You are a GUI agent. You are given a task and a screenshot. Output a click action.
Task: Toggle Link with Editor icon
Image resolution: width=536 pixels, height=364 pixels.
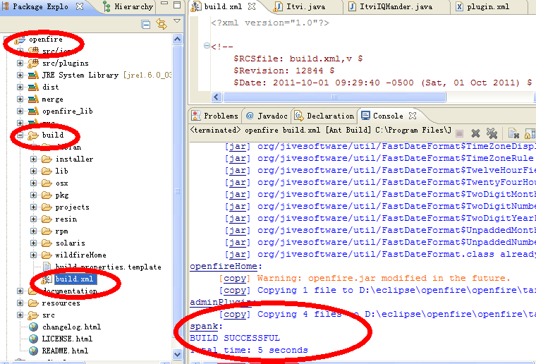(x=162, y=24)
